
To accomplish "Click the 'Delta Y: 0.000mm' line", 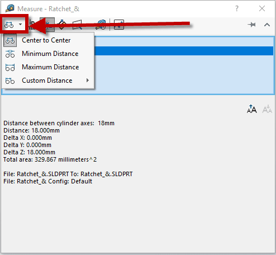I will coord(27,145).
